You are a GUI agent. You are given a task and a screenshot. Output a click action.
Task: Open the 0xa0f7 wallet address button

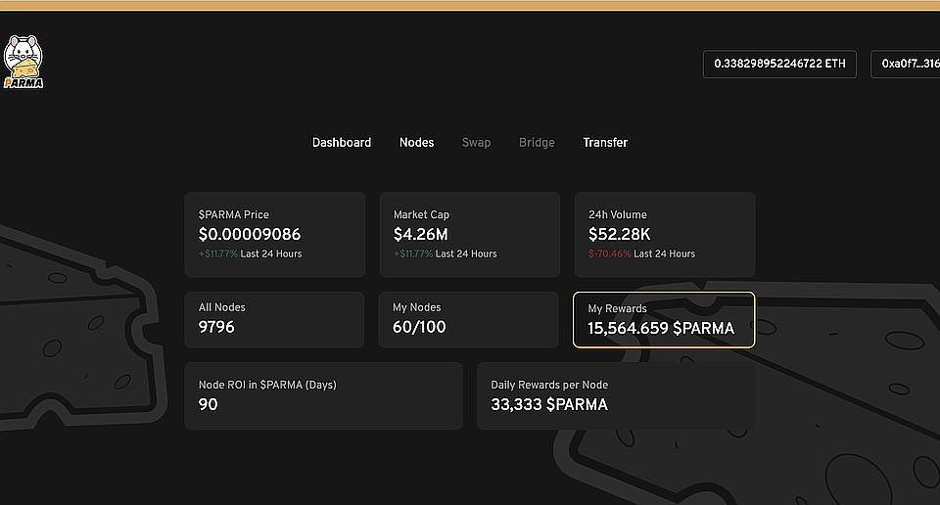click(x=905, y=64)
